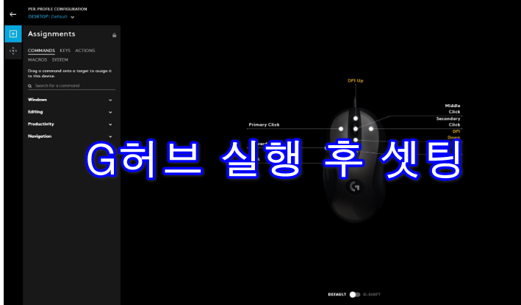Expand the Navigation command group
The width and height of the screenshot is (521, 305).
(70, 136)
